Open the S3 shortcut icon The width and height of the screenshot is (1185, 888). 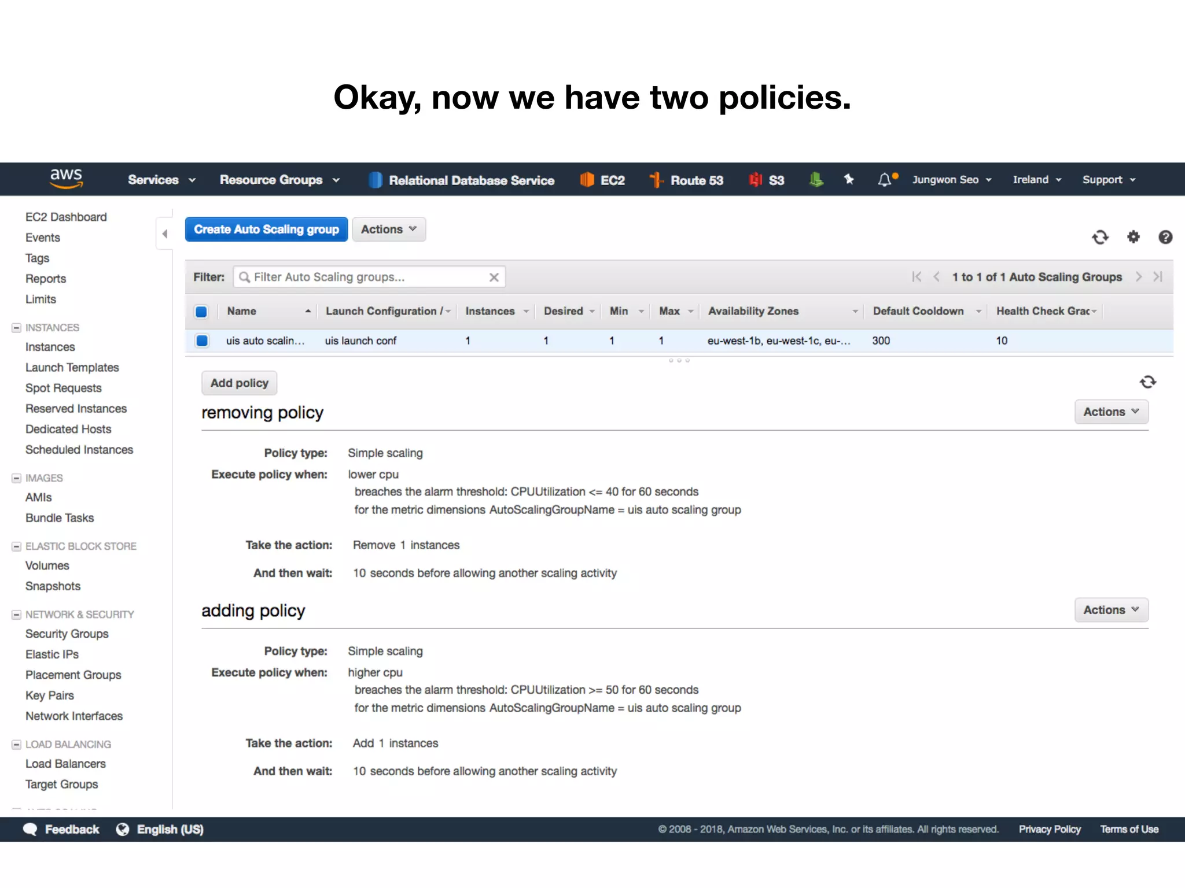click(755, 180)
